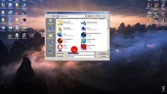
Task: Click the file list scrollbar up arrow
Action: coord(108,20)
